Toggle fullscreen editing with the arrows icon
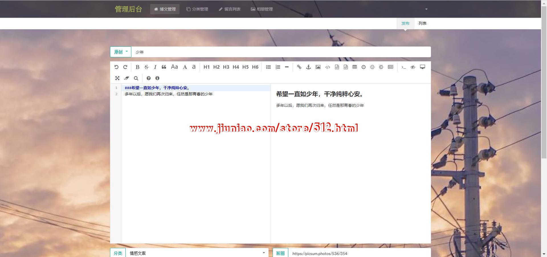The width and height of the screenshot is (547, 257). click(117, 78)
